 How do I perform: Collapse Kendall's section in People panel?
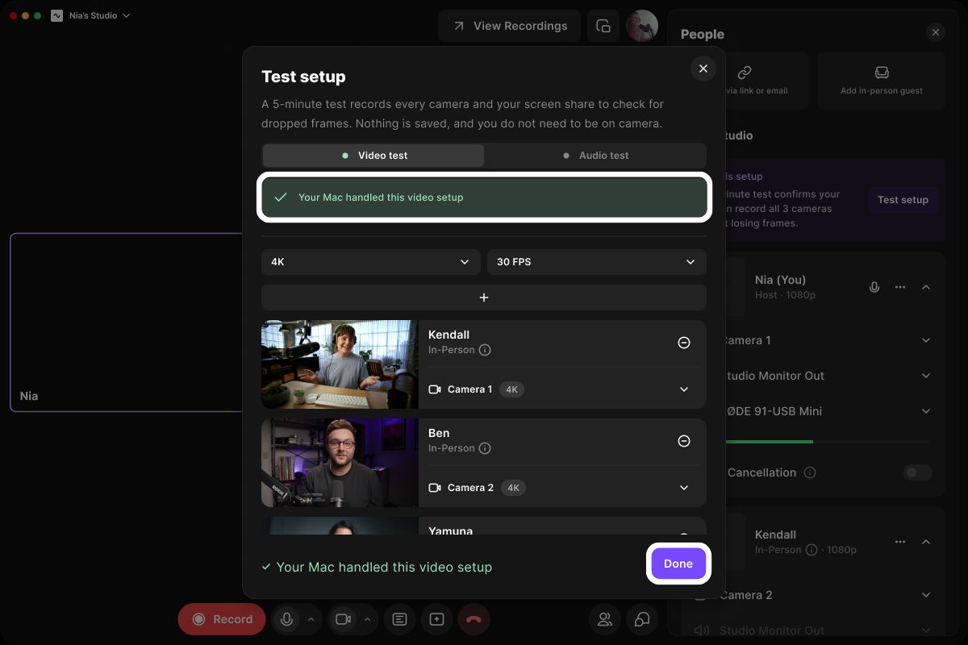click(x=926, y=542)
